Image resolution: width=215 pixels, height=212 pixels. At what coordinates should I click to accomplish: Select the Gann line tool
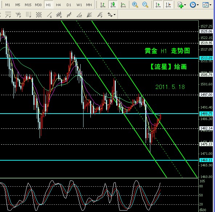49,15
